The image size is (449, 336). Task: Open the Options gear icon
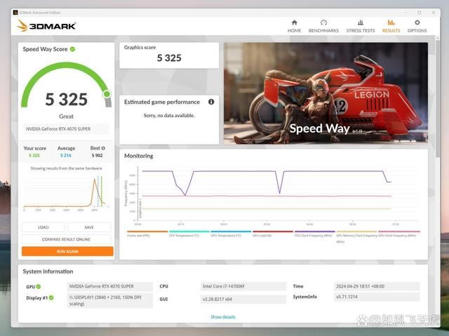point(417,22)
